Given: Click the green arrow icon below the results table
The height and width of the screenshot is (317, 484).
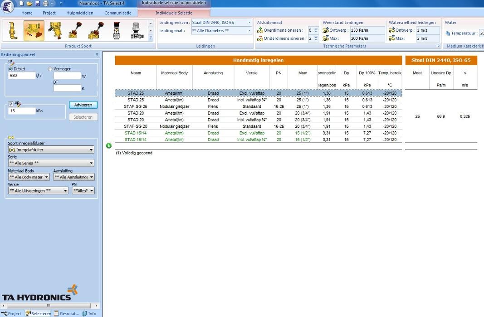Looking at the screenshot, I should (109, 146).
